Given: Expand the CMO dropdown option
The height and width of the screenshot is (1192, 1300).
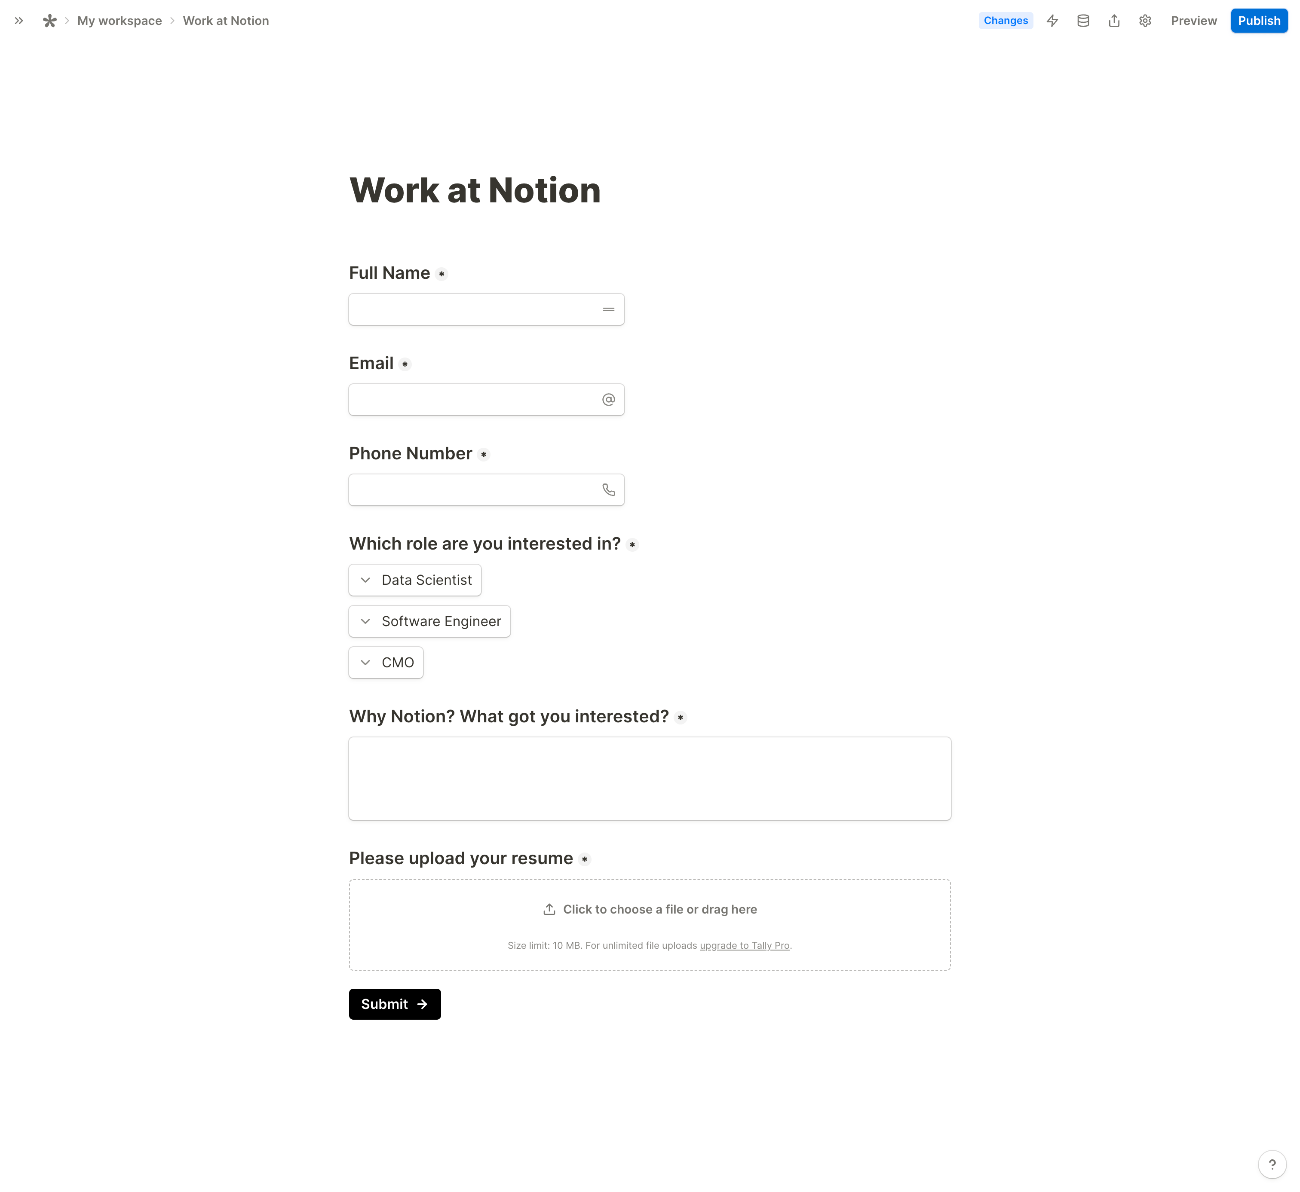Looking at the screenshot, I should (x=366, y=663).
